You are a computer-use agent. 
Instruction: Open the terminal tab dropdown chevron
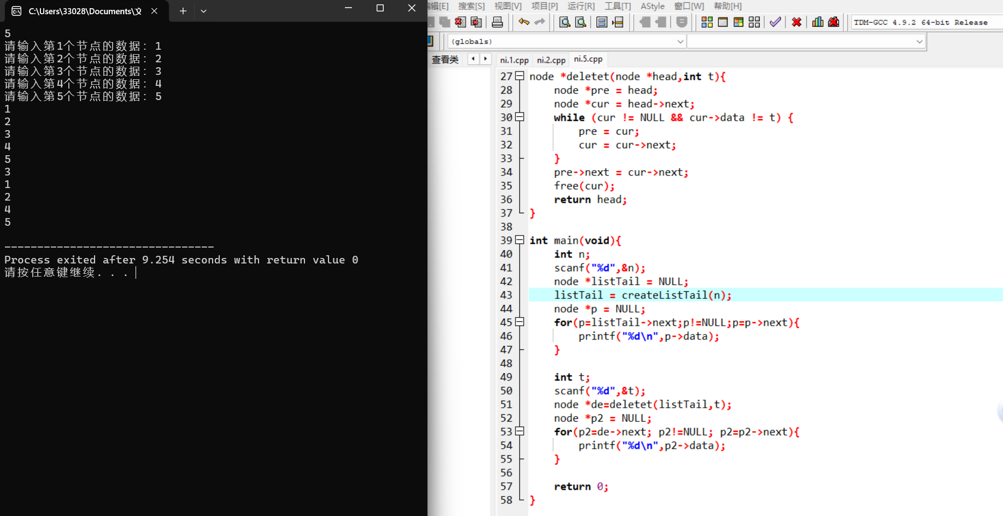(x=203, y=11)
